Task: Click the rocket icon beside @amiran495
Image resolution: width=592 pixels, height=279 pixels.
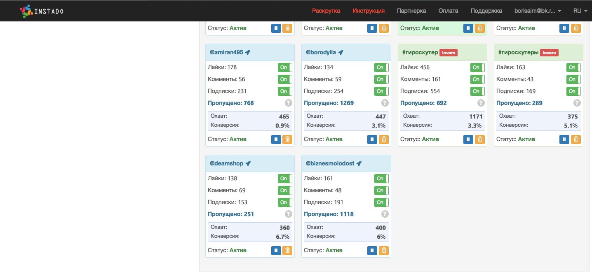Action: (247, 52)
